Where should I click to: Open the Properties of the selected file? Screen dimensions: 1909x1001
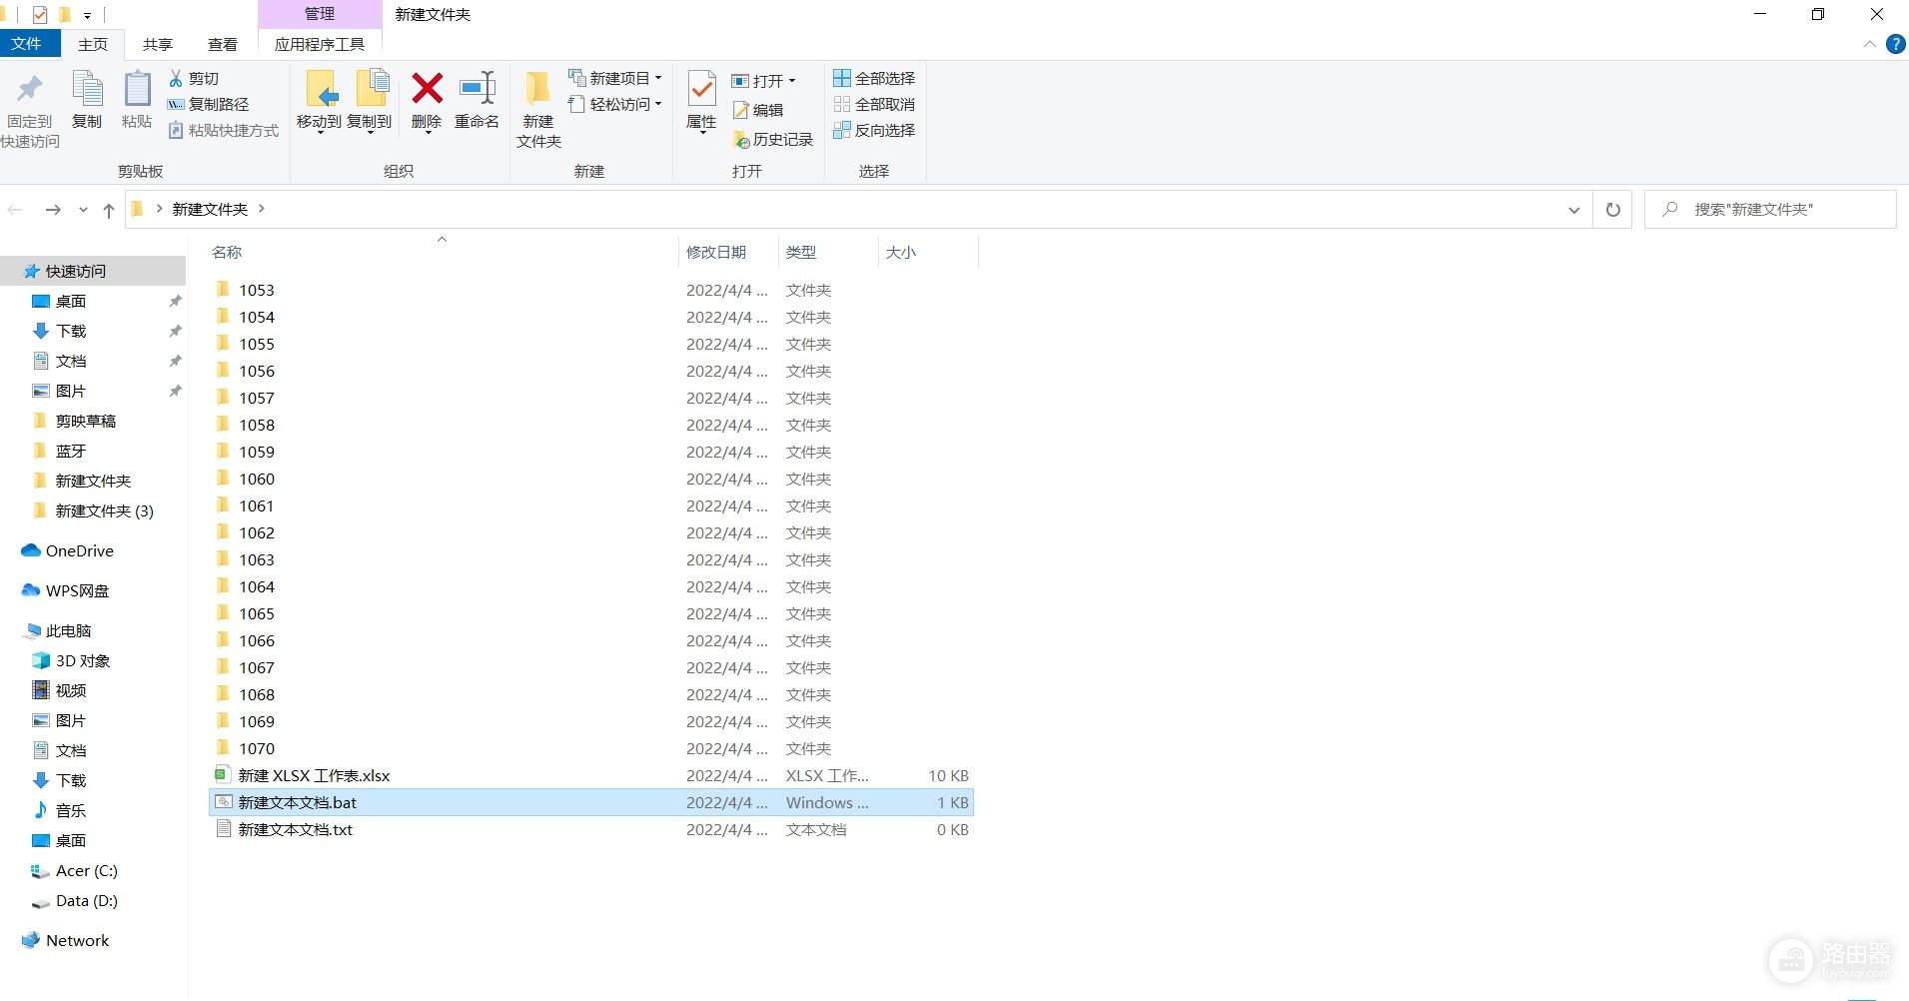click(701, 101)
